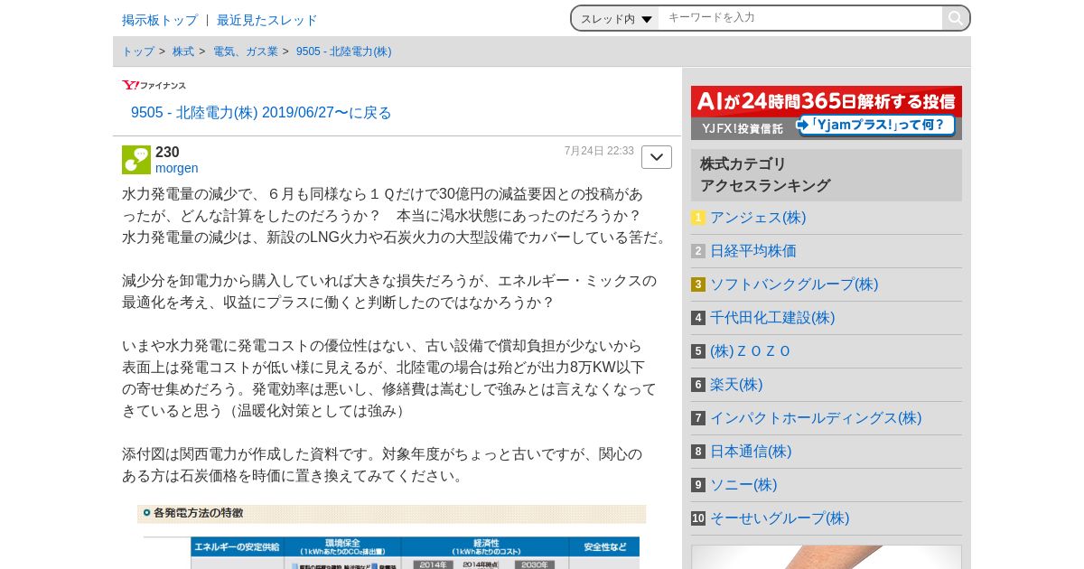Open ranking item ソフトバンクグループ(株)

tap(794, 284)
